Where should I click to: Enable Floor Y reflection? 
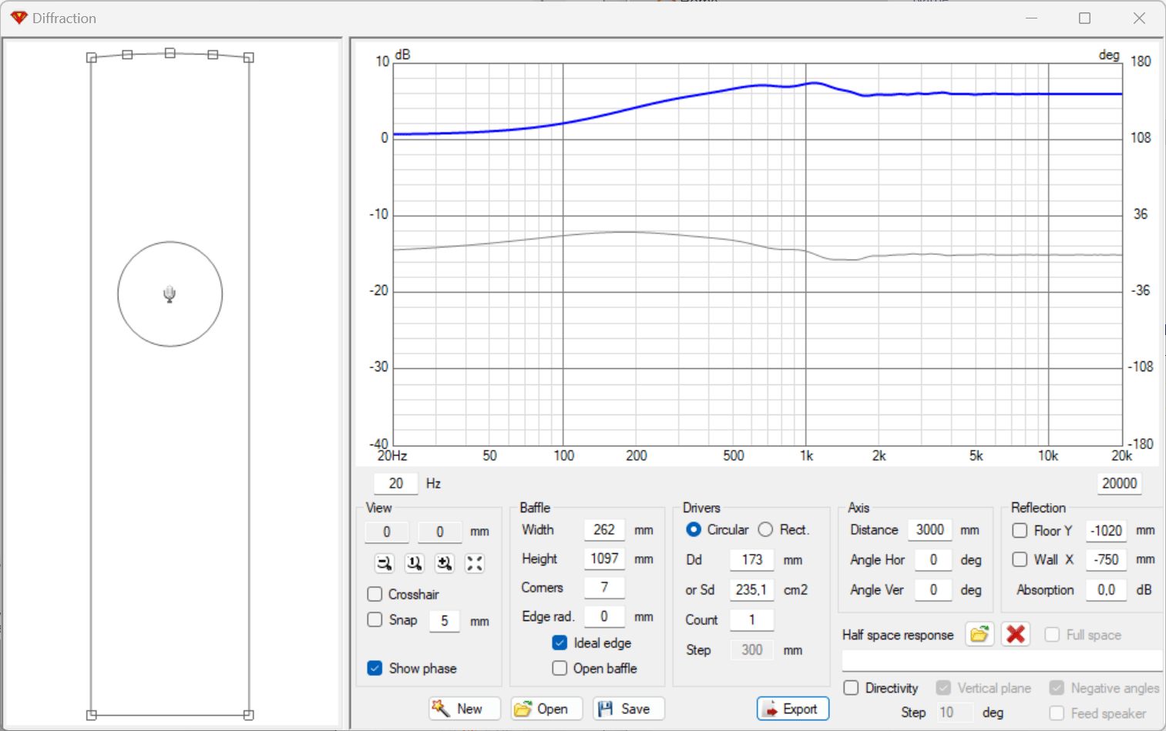(x=1020, y=530)
